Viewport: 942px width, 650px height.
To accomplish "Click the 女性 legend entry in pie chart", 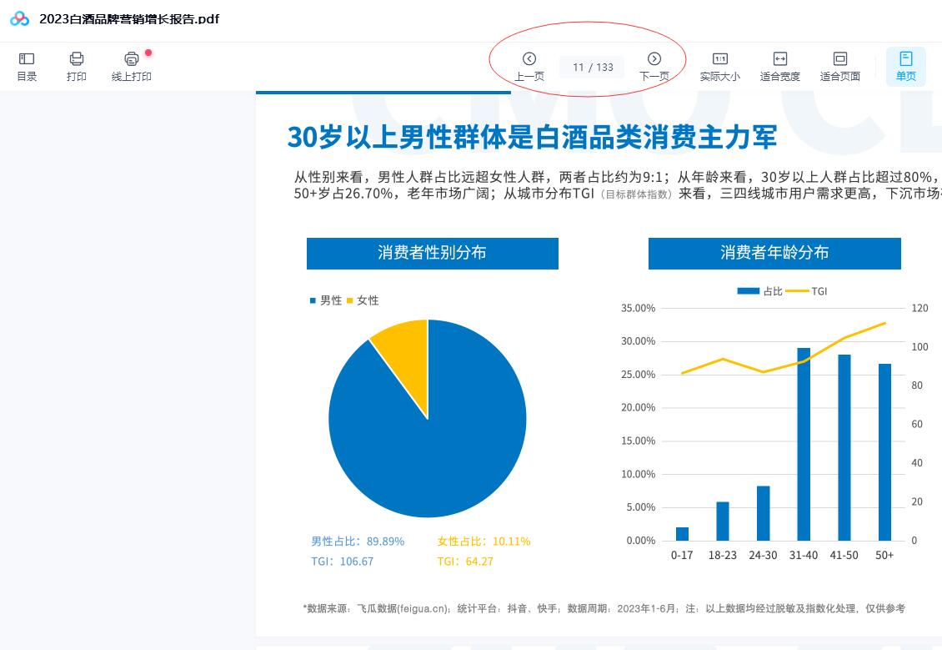I will point(363,300).
